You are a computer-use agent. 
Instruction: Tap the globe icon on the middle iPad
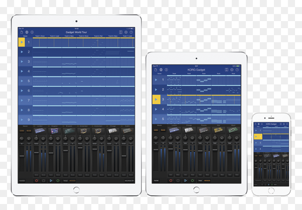coord(161,70)
